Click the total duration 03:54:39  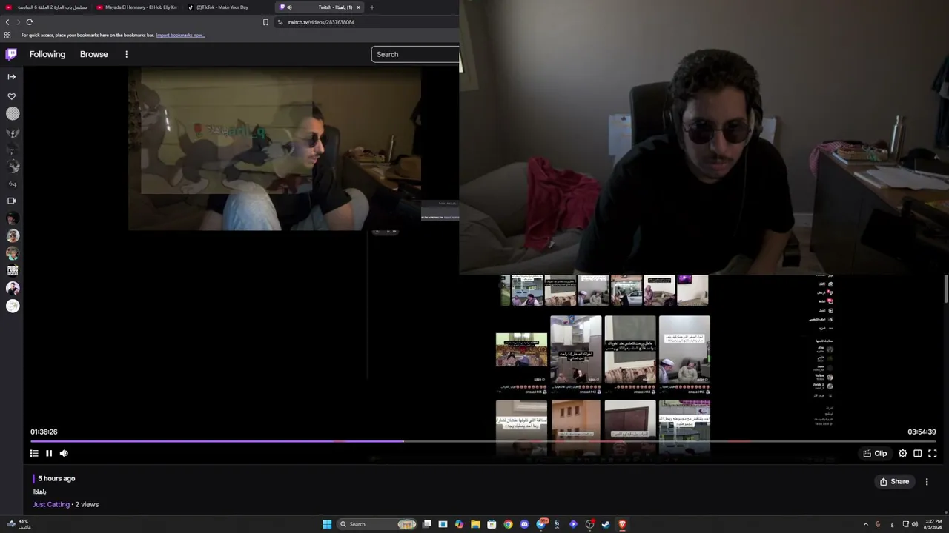point(922,432)
